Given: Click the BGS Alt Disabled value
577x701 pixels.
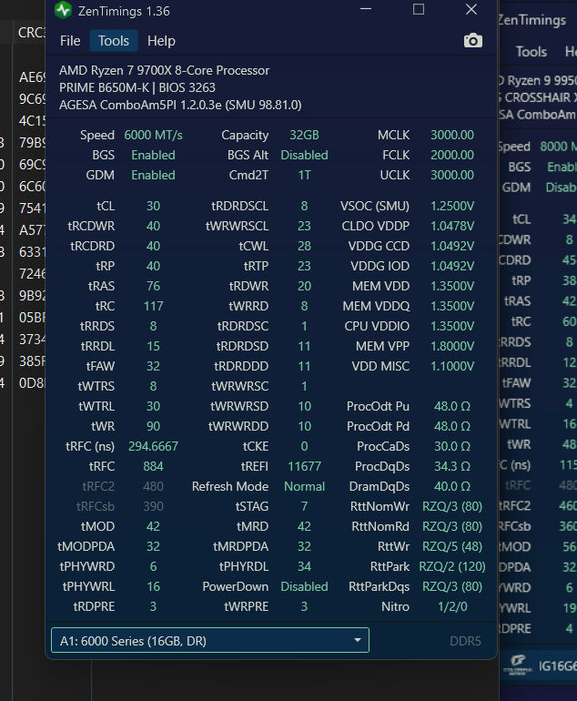Looking at the screenshot, I should click(304, 155).
